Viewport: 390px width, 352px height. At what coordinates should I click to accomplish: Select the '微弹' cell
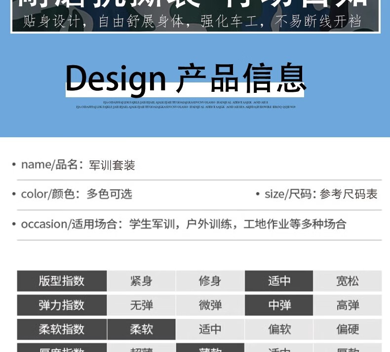tap(210, 305)
